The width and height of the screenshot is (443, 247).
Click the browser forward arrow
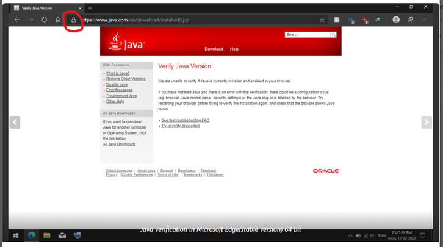(x=31, y=20)
